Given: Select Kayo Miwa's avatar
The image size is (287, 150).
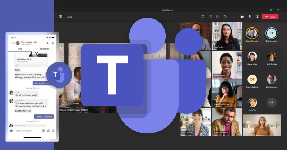Looking at the screenshot, I should pyautogui.click(x=252, y=56).
